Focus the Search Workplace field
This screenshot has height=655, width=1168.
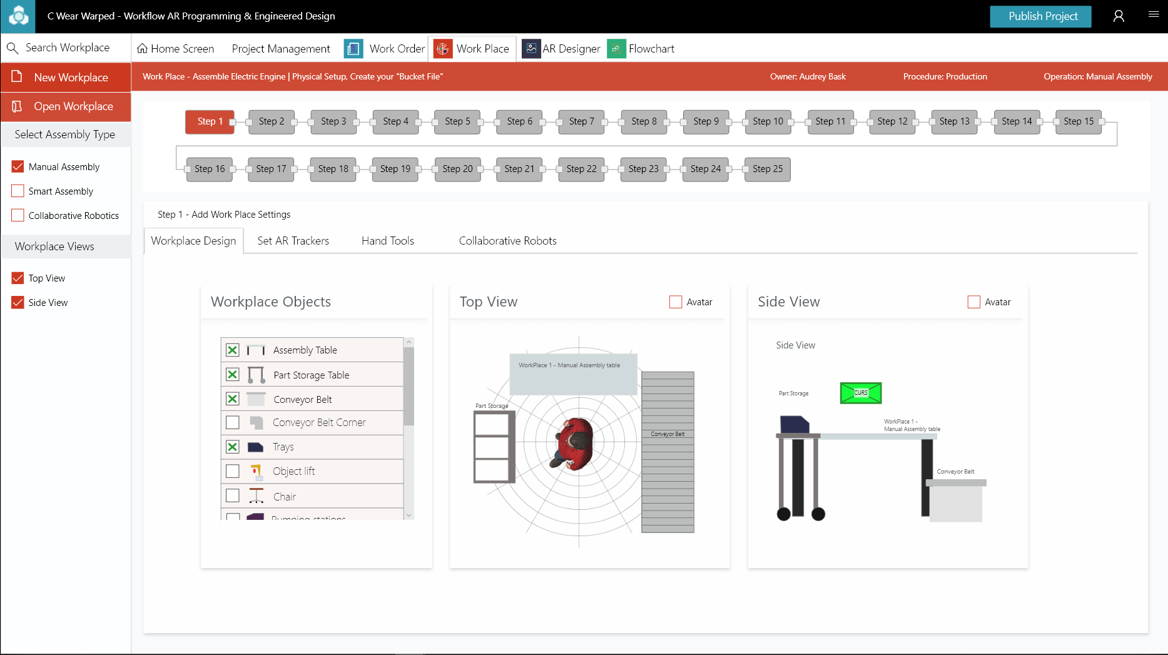[66, 48]
